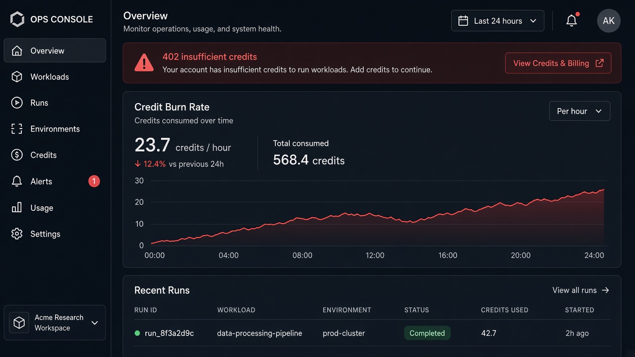Click the data-processing-pipeline workload cell
The height and width of the screenshot is (357, 635).
[x=259, y=333]
